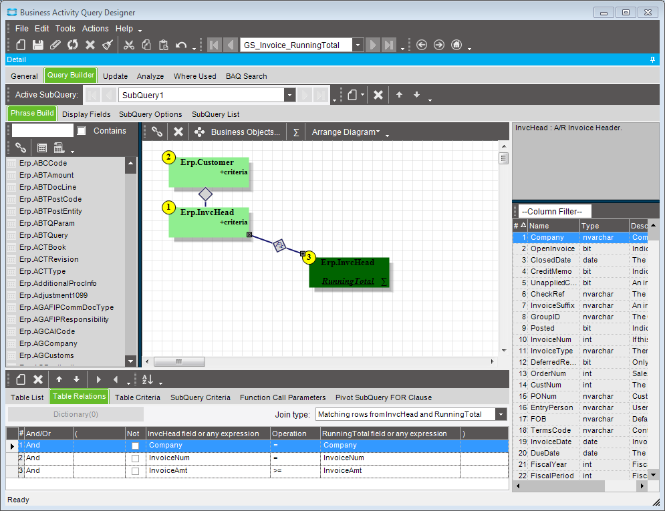665x511 pixels.
Task: Click the Refresh icon in main toolbar
Action: coord(73,45)
